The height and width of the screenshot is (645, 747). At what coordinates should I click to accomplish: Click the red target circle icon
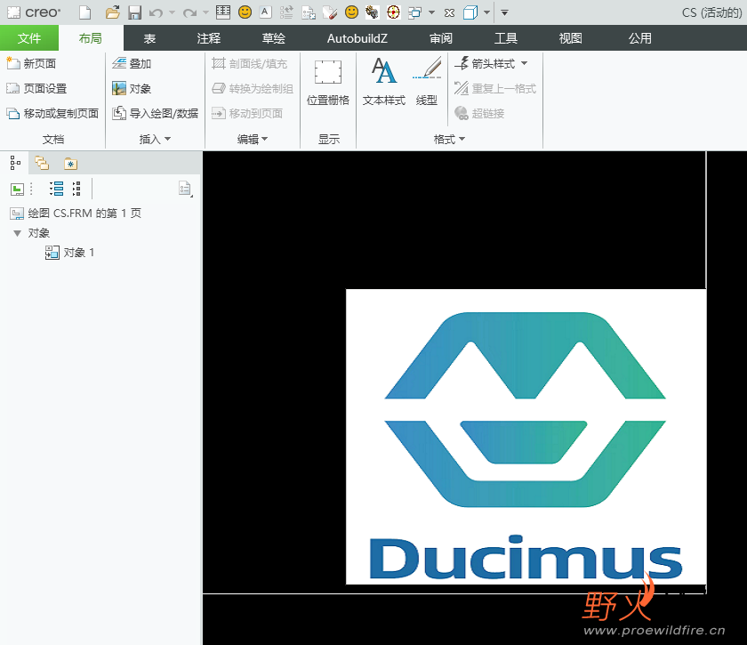pyautogui.click(x=393, y=12)
